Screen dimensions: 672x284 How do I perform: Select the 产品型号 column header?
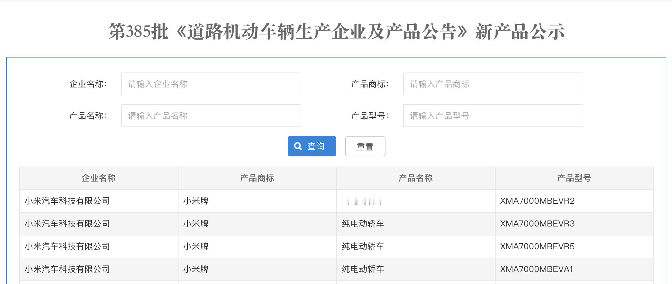[x=574, y=178]
